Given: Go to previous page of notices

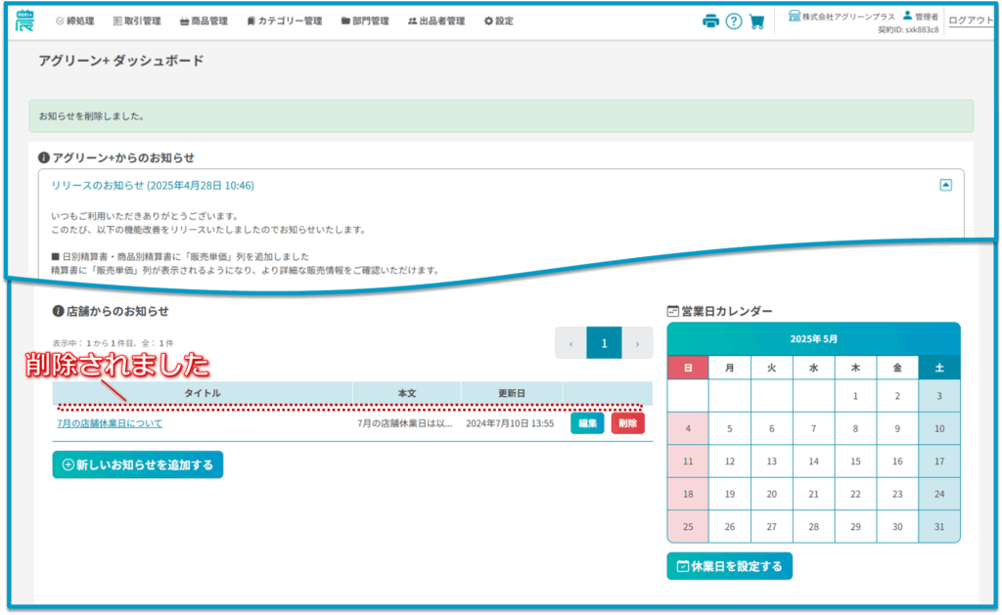Looking at the screenshot, I should tap(570, 343).
